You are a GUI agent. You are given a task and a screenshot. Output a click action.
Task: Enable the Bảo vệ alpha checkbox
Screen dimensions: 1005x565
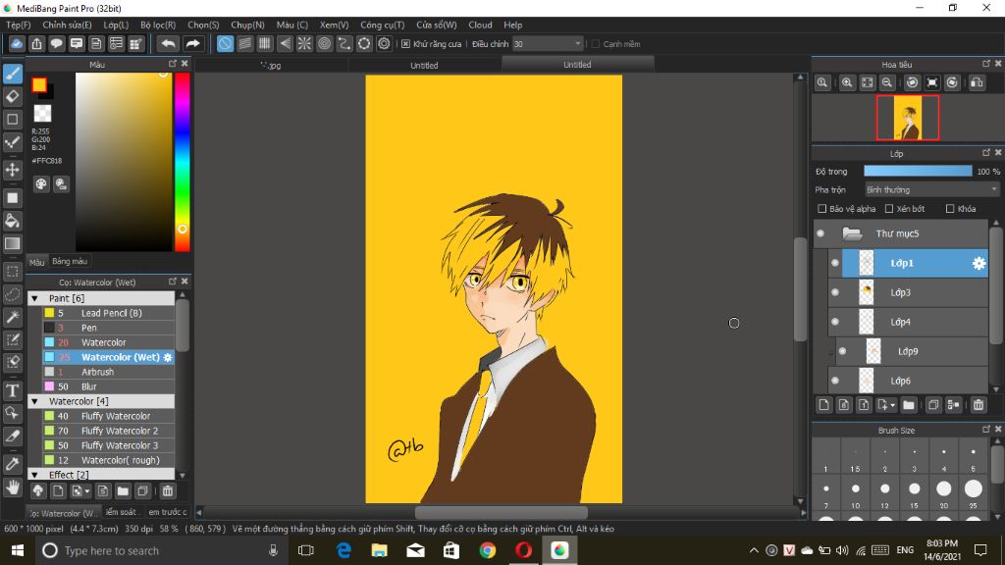click(x=822, y=209)
